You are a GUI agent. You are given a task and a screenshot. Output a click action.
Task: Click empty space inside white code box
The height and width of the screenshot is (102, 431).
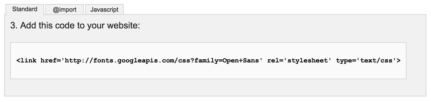[208, 72]
